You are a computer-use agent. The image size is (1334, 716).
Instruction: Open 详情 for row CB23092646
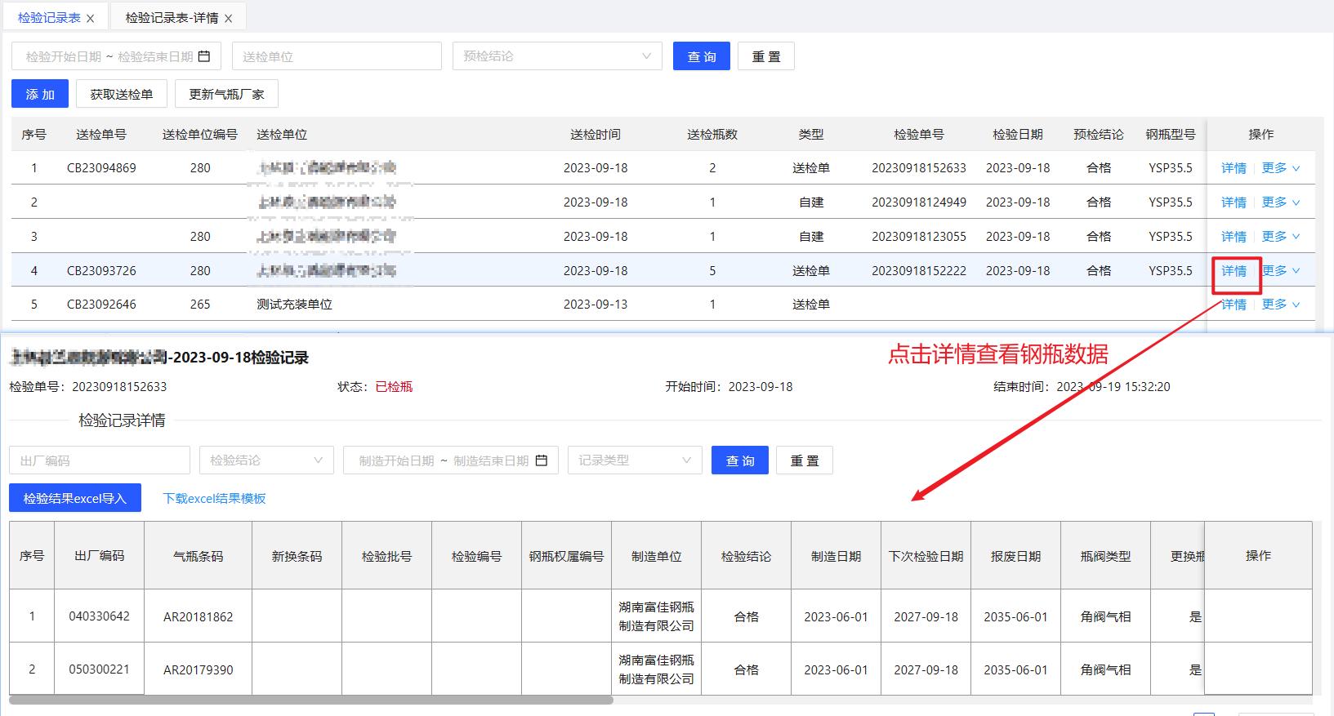point(1234,305)
